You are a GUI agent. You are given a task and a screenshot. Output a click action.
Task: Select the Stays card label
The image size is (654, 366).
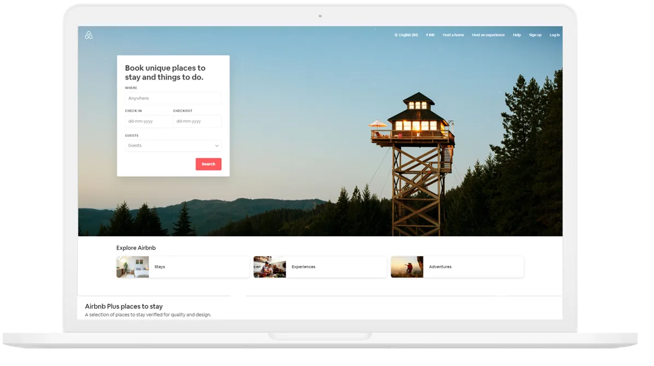(x=160, y=267)
